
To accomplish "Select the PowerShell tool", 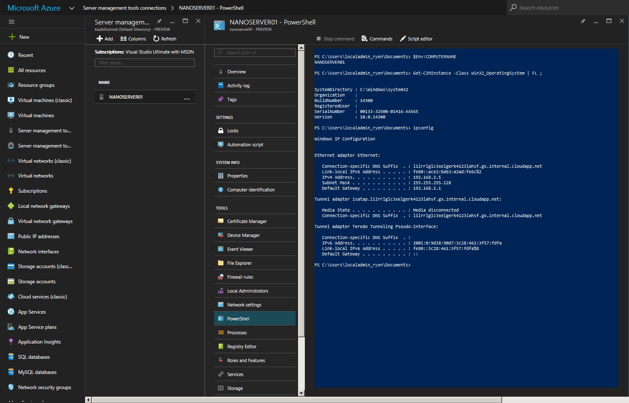I will (x=255, y=319).
